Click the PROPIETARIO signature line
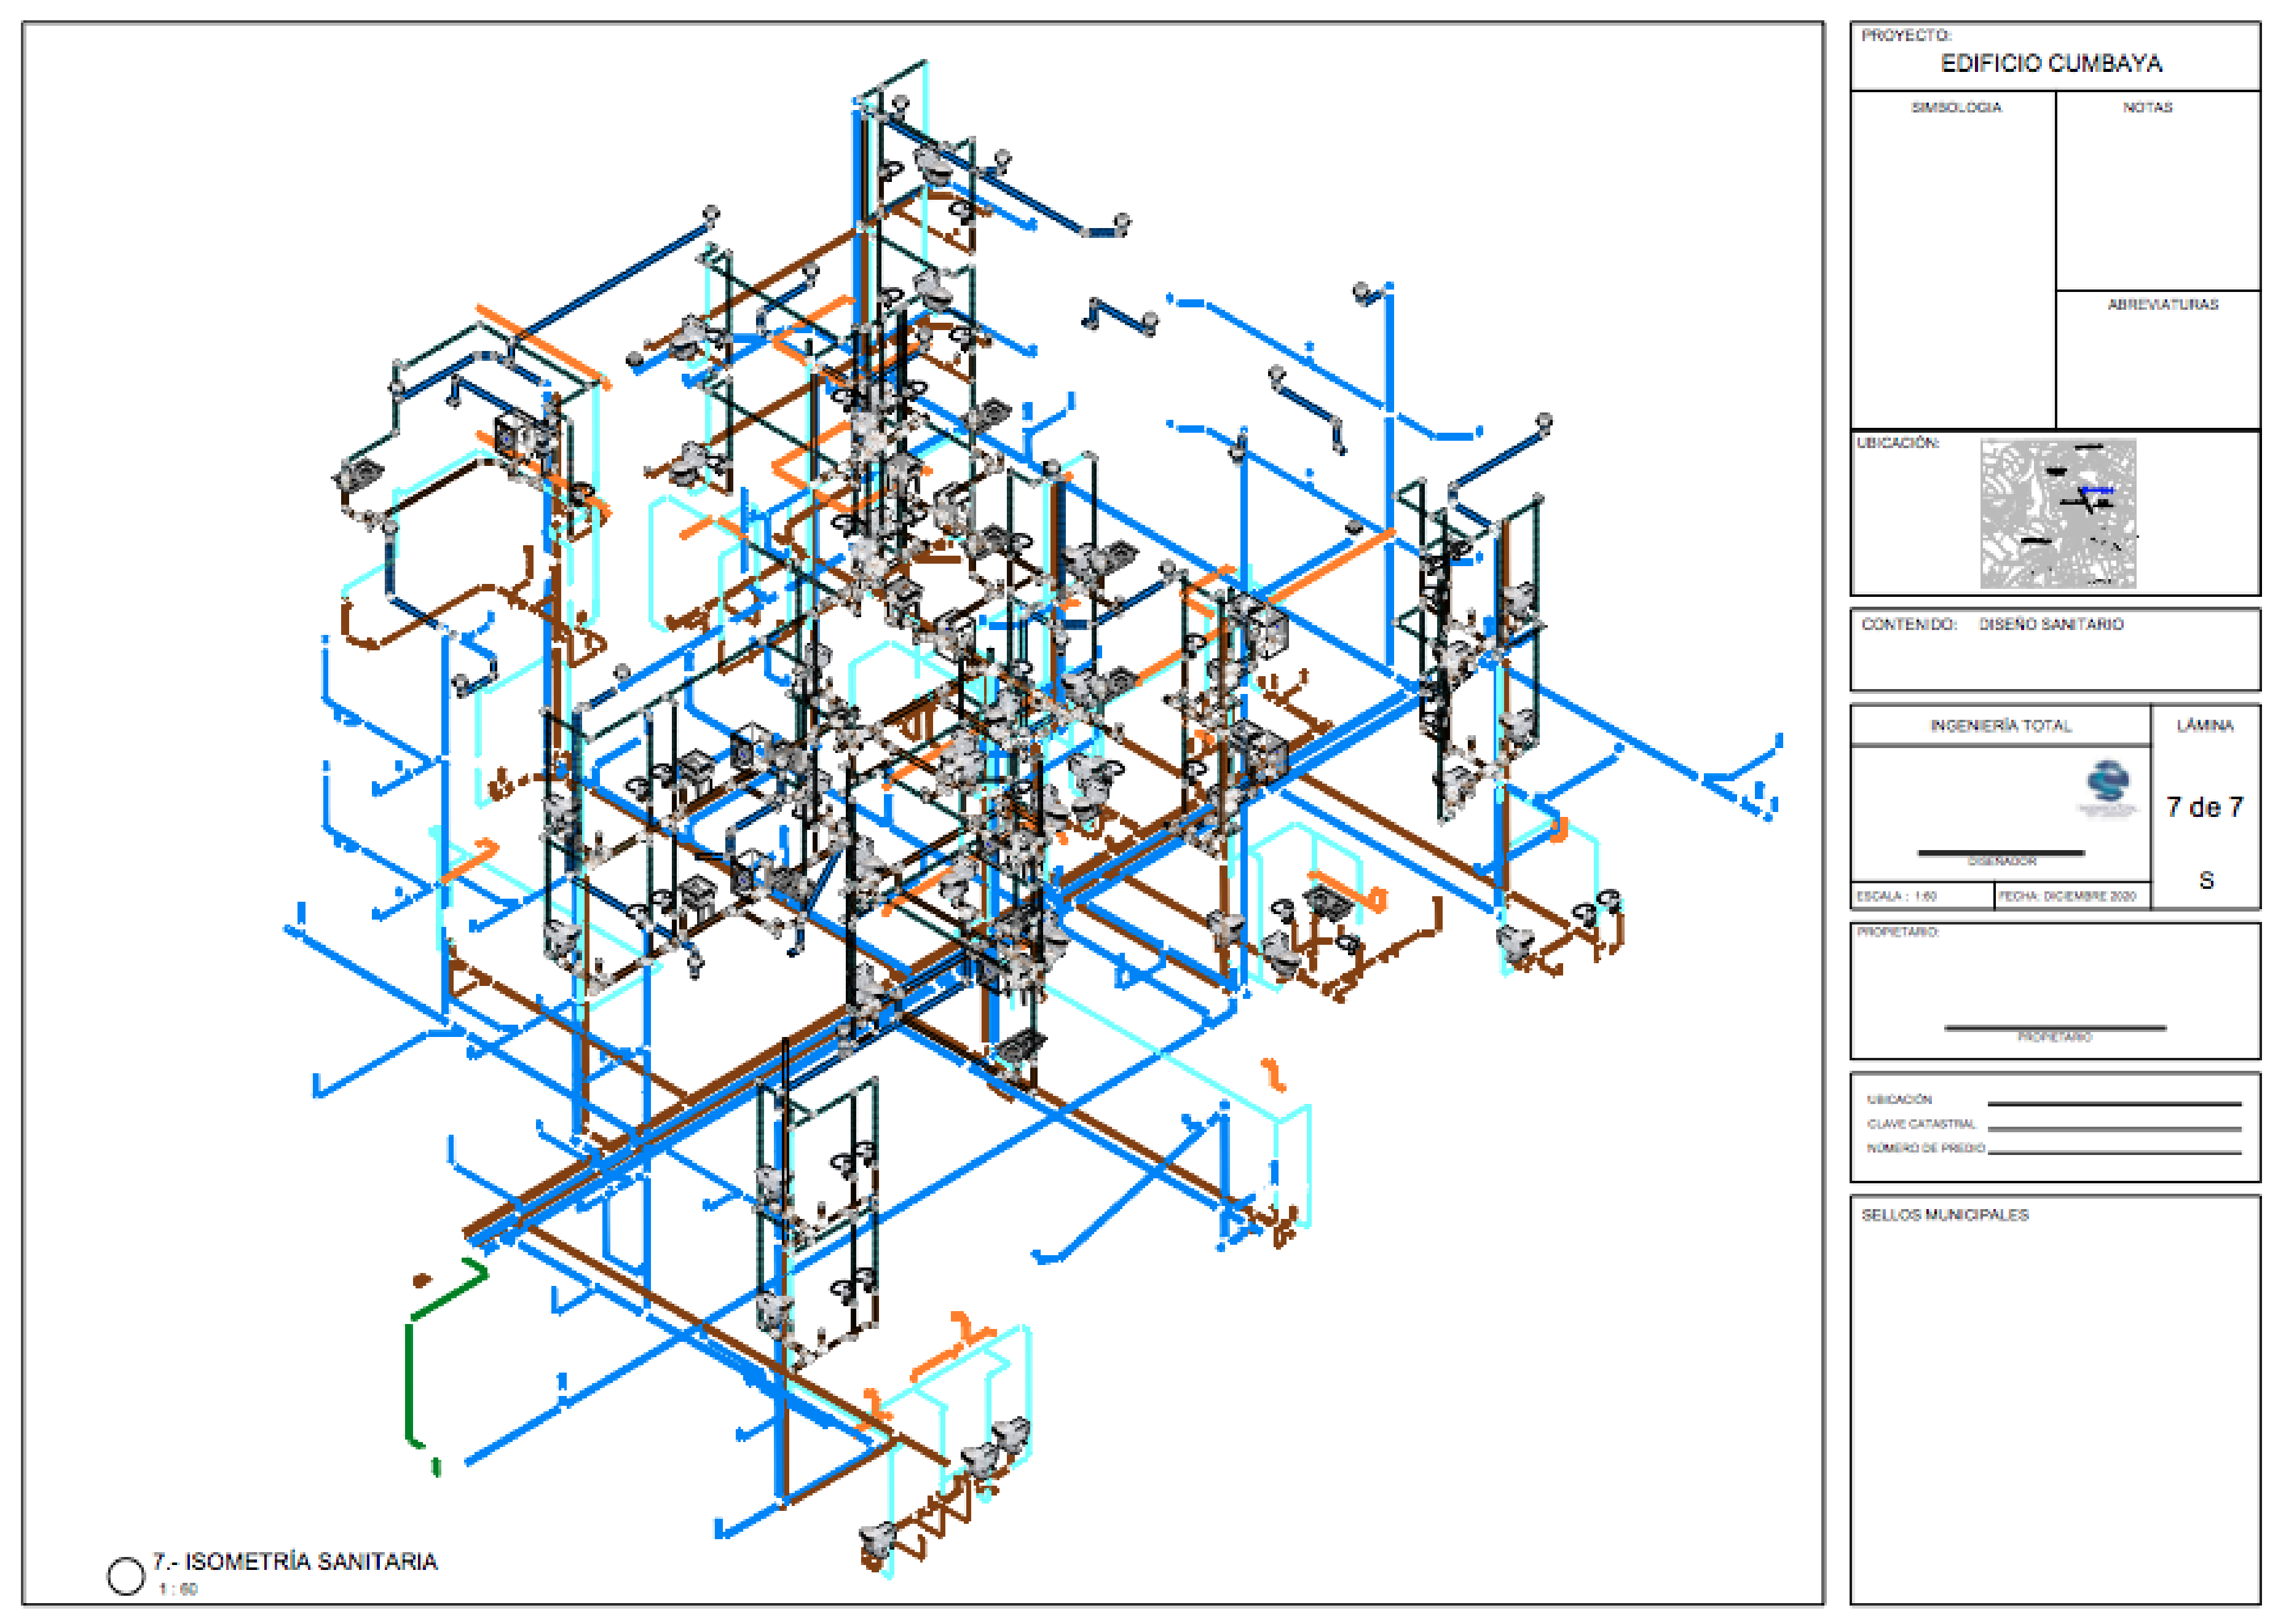 pos(2054,1028)
